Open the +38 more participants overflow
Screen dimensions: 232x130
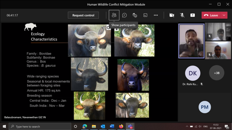[217, 73]
